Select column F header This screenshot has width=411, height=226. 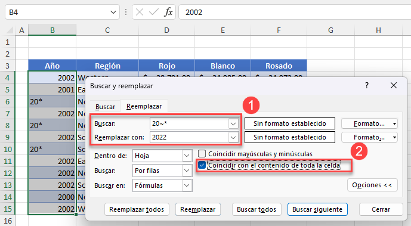279,30
